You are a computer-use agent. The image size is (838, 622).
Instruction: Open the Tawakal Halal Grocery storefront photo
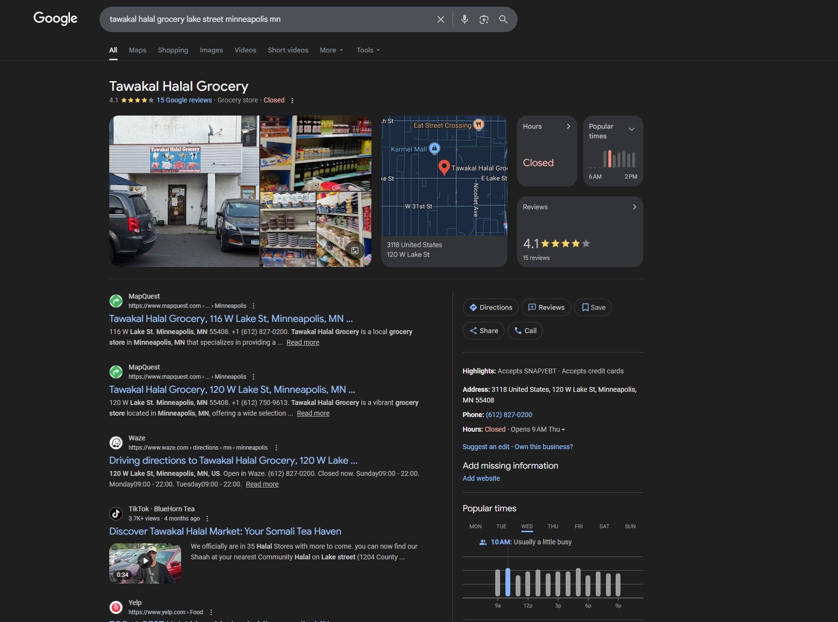(x=184, y=191)
